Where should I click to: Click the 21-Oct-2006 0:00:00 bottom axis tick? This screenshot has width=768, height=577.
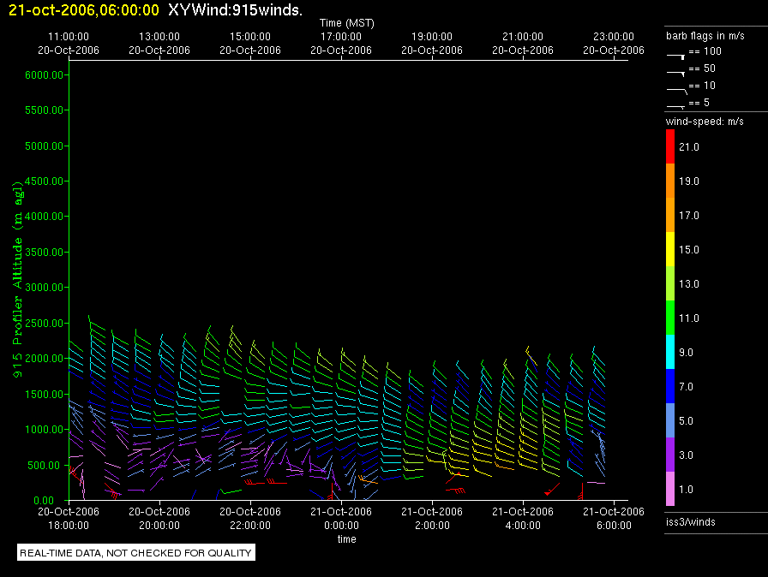tap(341, 517)
